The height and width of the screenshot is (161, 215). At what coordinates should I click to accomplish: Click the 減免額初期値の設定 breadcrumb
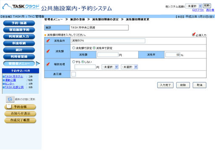(x=105, y=19)
